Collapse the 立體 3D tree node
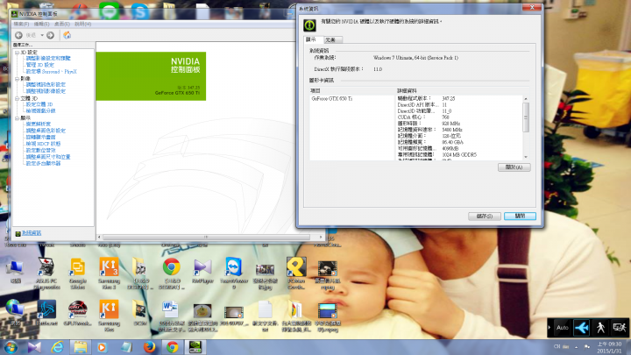 17,98
